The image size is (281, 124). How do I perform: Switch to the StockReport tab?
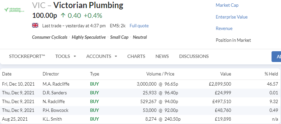pos(27,56)
